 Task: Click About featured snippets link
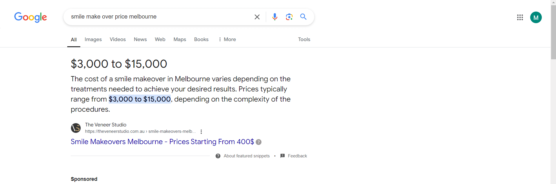point(246,156)
